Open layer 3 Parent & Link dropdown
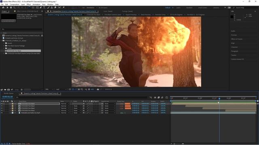259x145 pixels. point(110,108)
